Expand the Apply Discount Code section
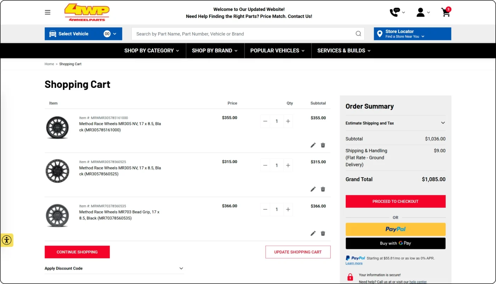The width and height of the screenshot is (496, 284). [x=114, y=268]
